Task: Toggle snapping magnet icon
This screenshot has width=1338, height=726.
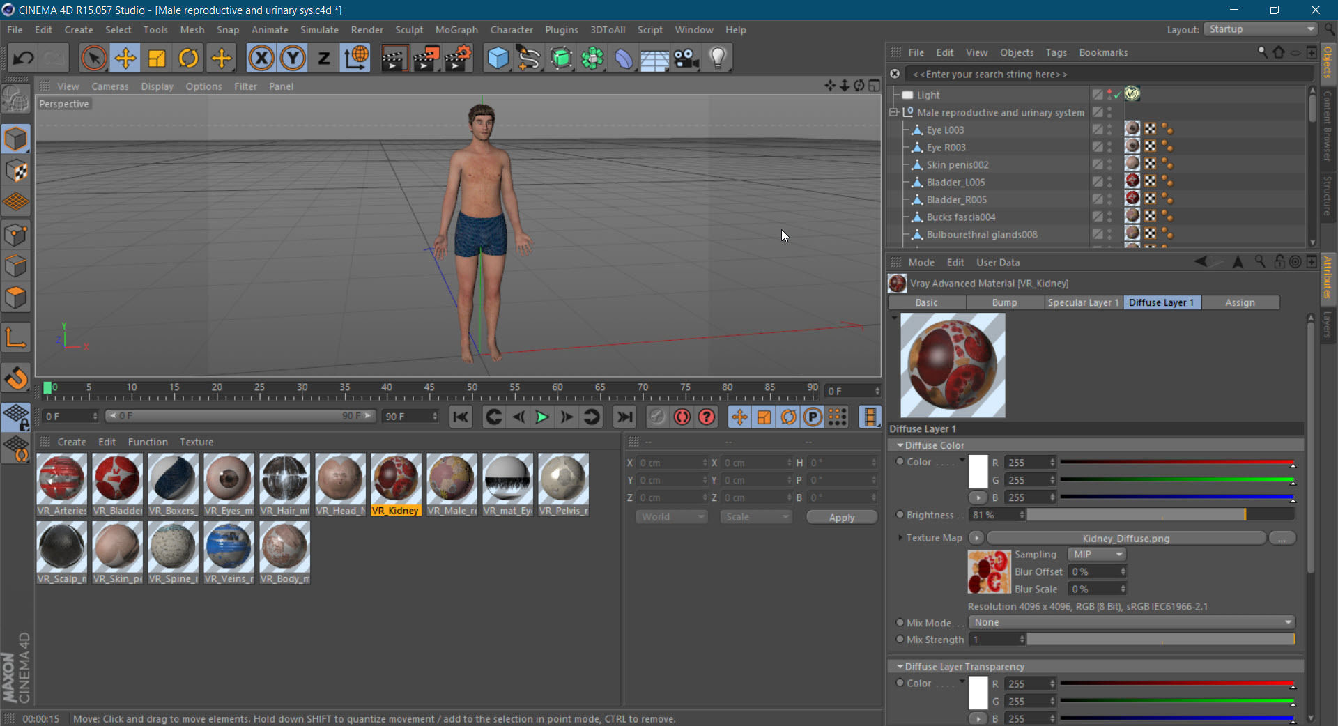Action: pos(15,378)
